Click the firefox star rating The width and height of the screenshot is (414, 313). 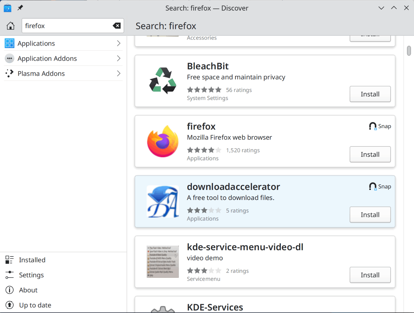[x=204, y=150]
